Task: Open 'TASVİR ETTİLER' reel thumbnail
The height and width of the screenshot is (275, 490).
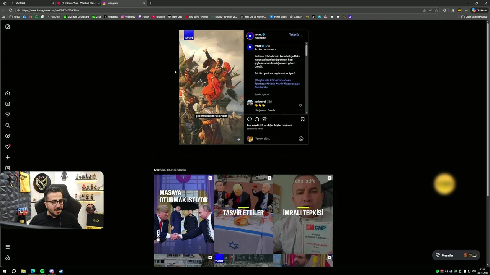Action: tap(243, 214)
